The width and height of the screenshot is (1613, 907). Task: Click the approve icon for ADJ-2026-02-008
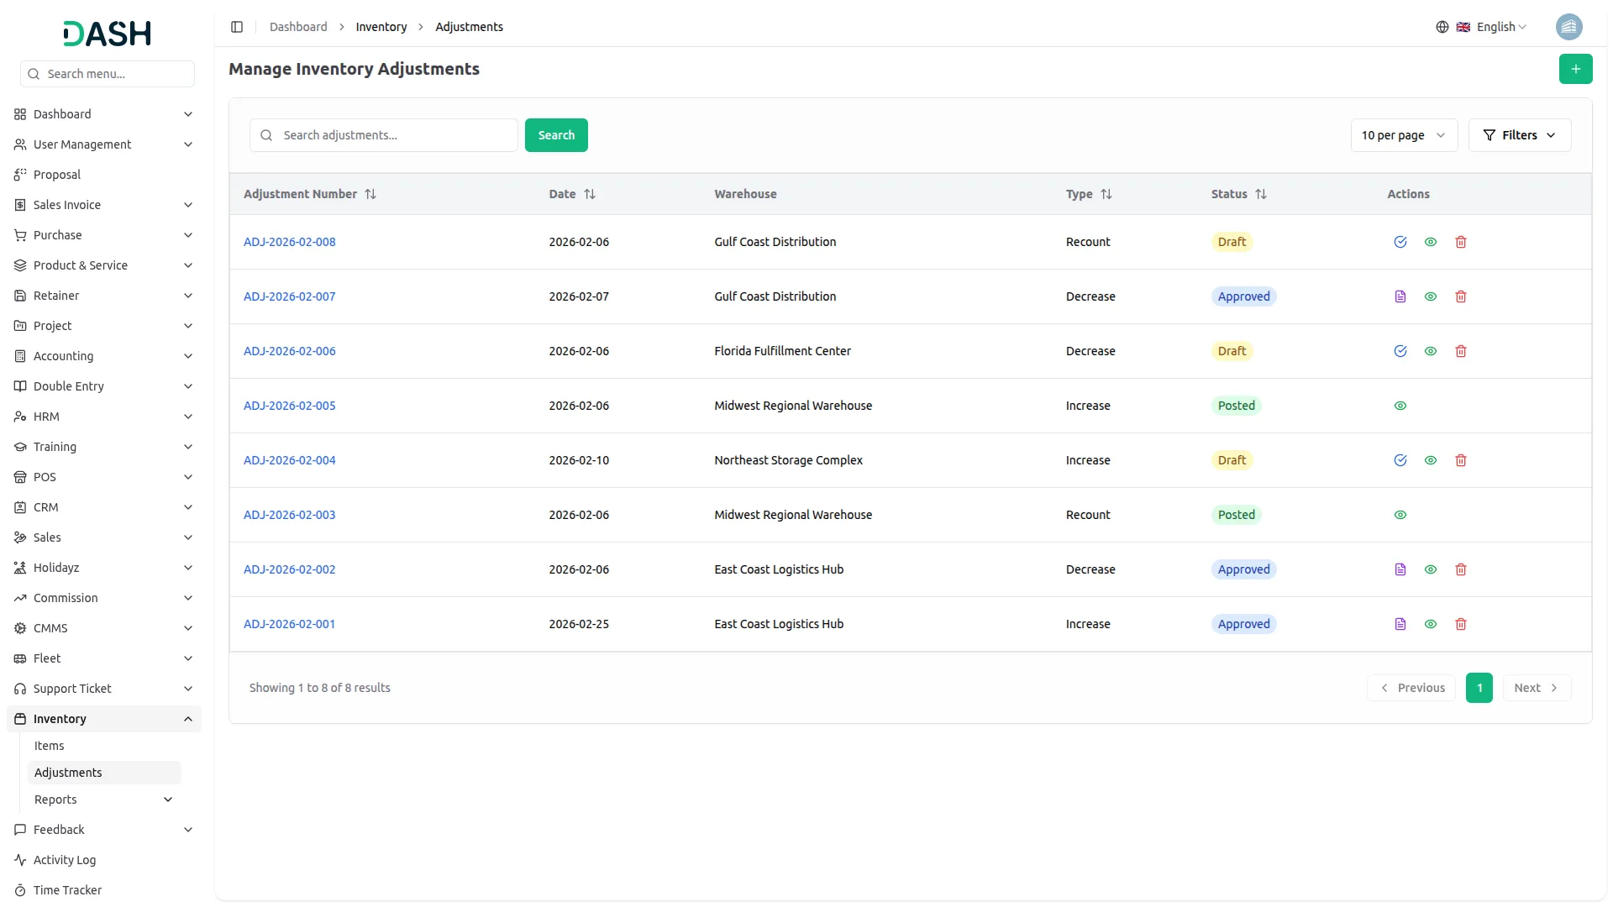click(1400, 242)
